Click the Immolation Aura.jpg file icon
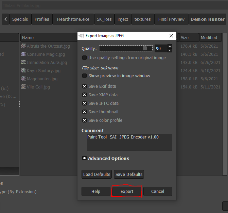 coord(23,62)
